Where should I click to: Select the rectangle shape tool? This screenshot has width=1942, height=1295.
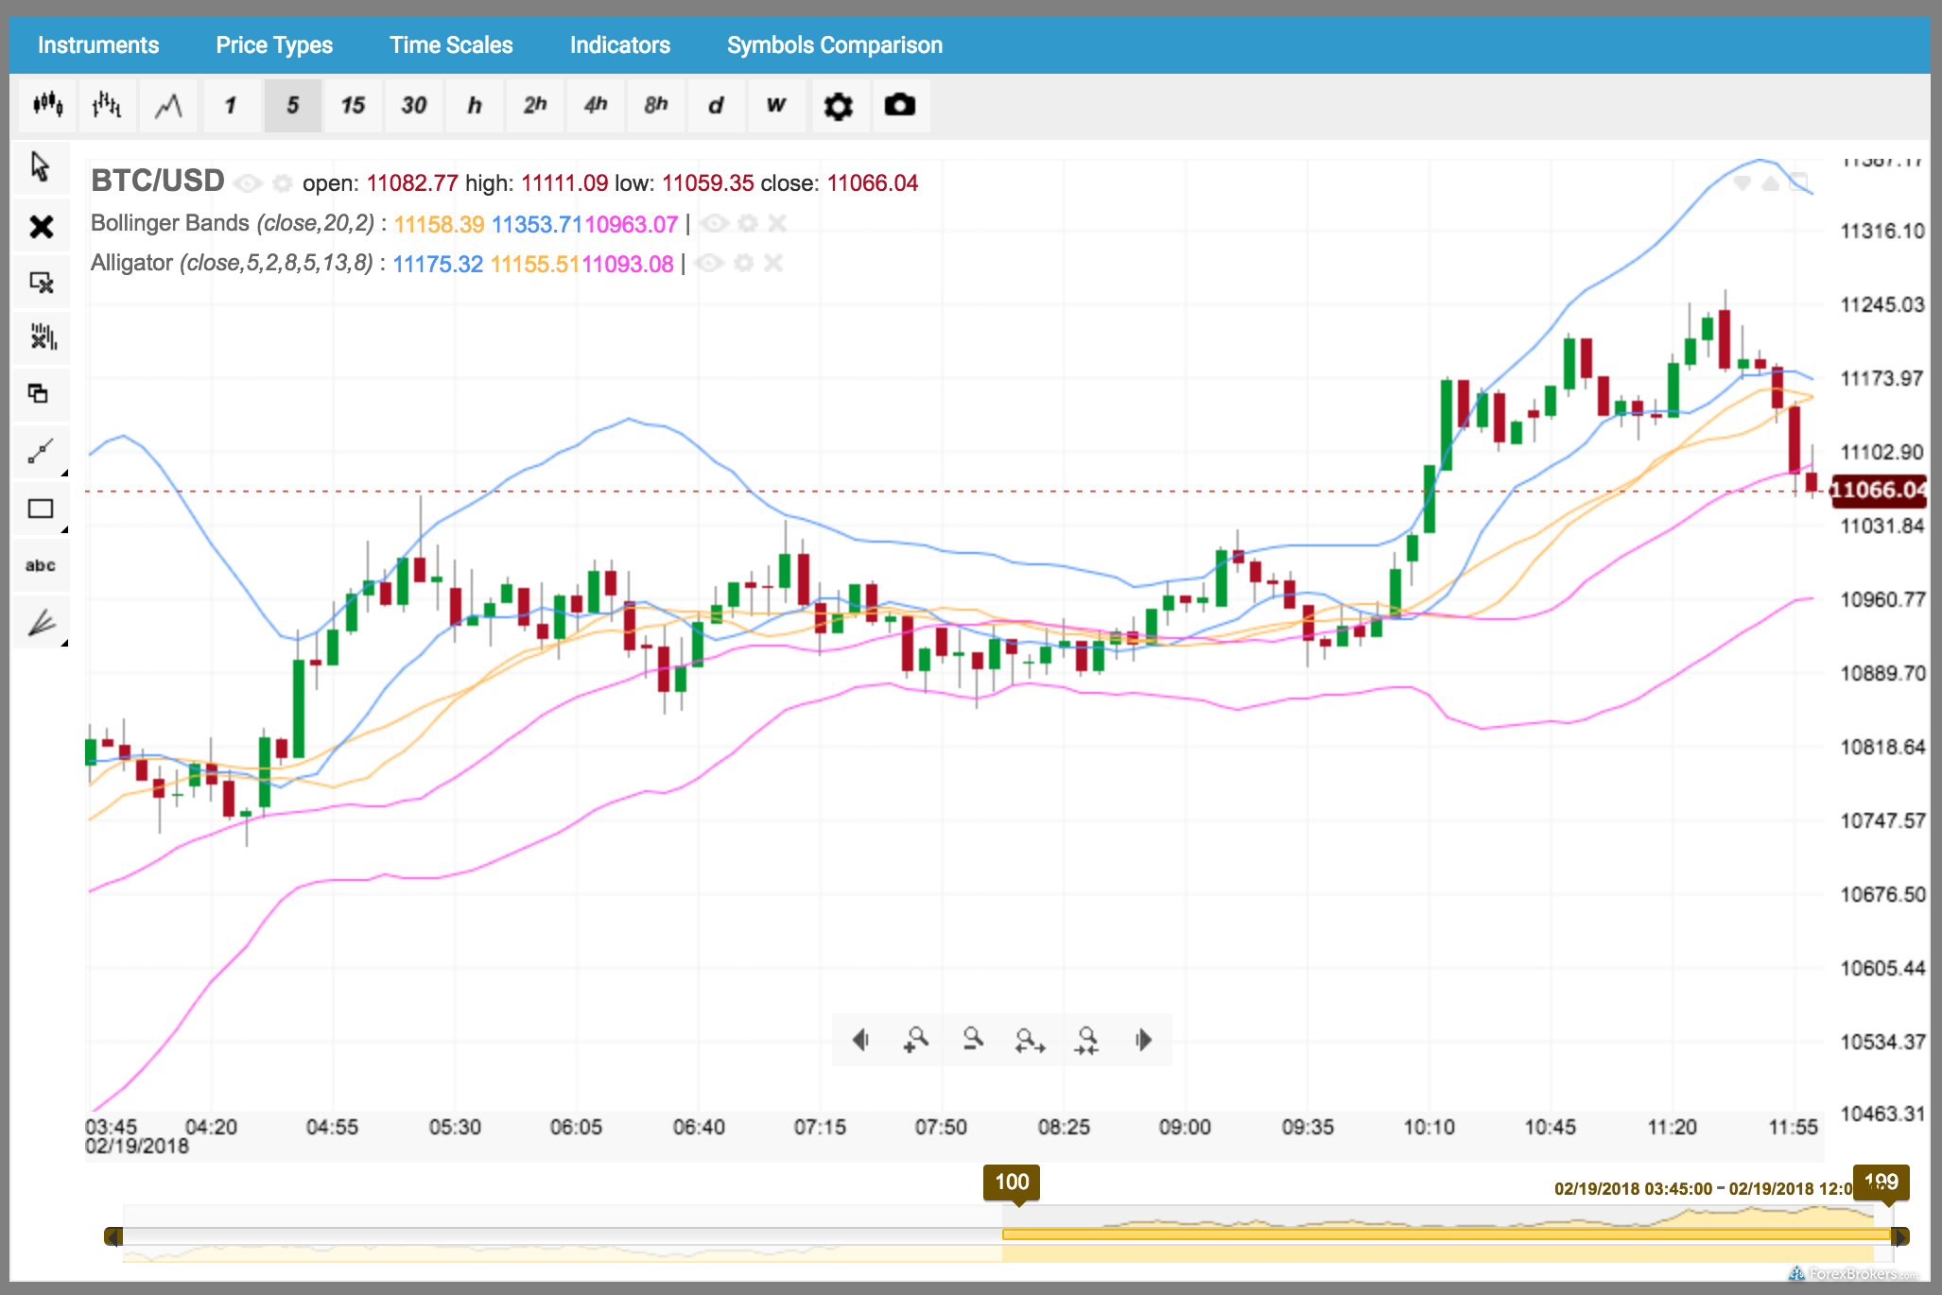pos(41,509)
